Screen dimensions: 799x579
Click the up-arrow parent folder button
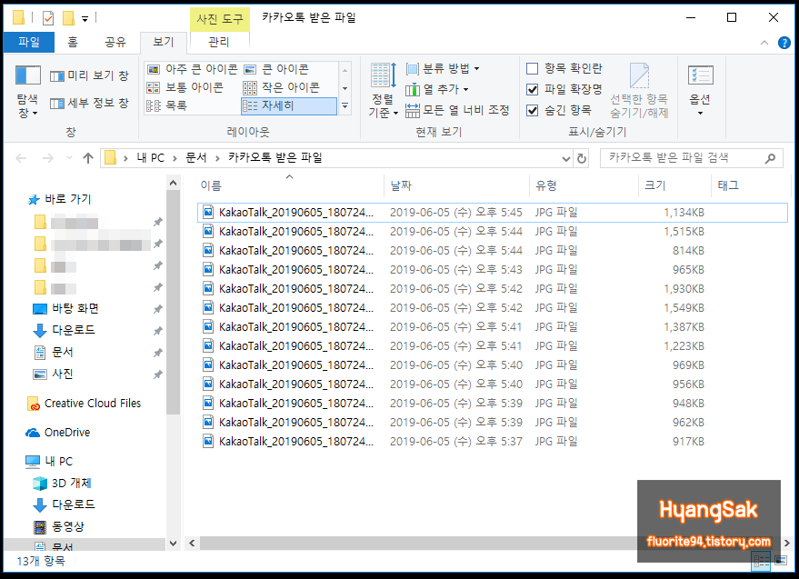88,158
